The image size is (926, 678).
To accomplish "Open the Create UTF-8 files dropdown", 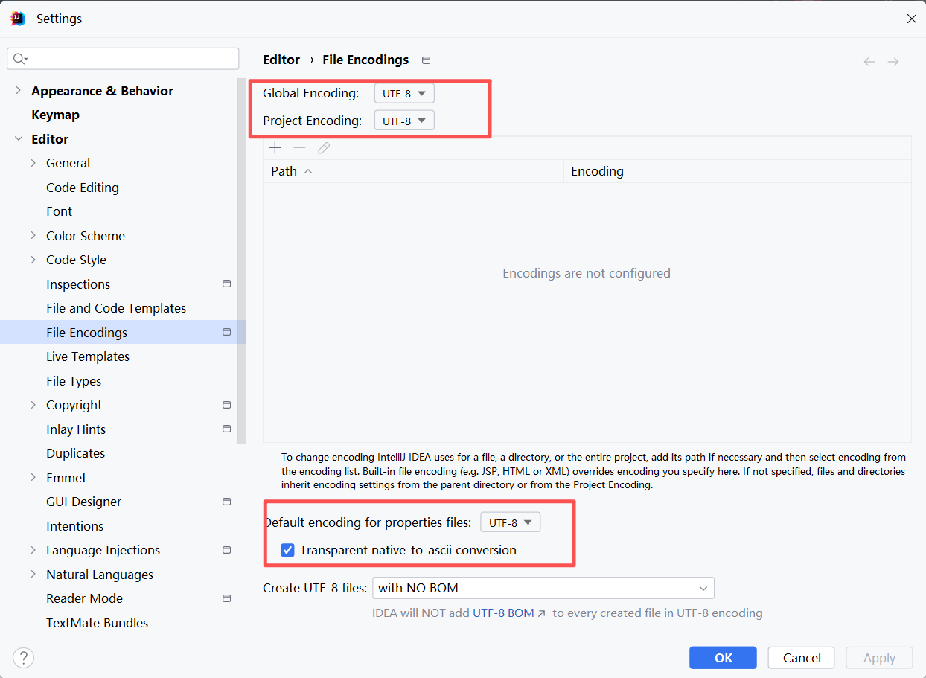I will click(x=543, y=588).
